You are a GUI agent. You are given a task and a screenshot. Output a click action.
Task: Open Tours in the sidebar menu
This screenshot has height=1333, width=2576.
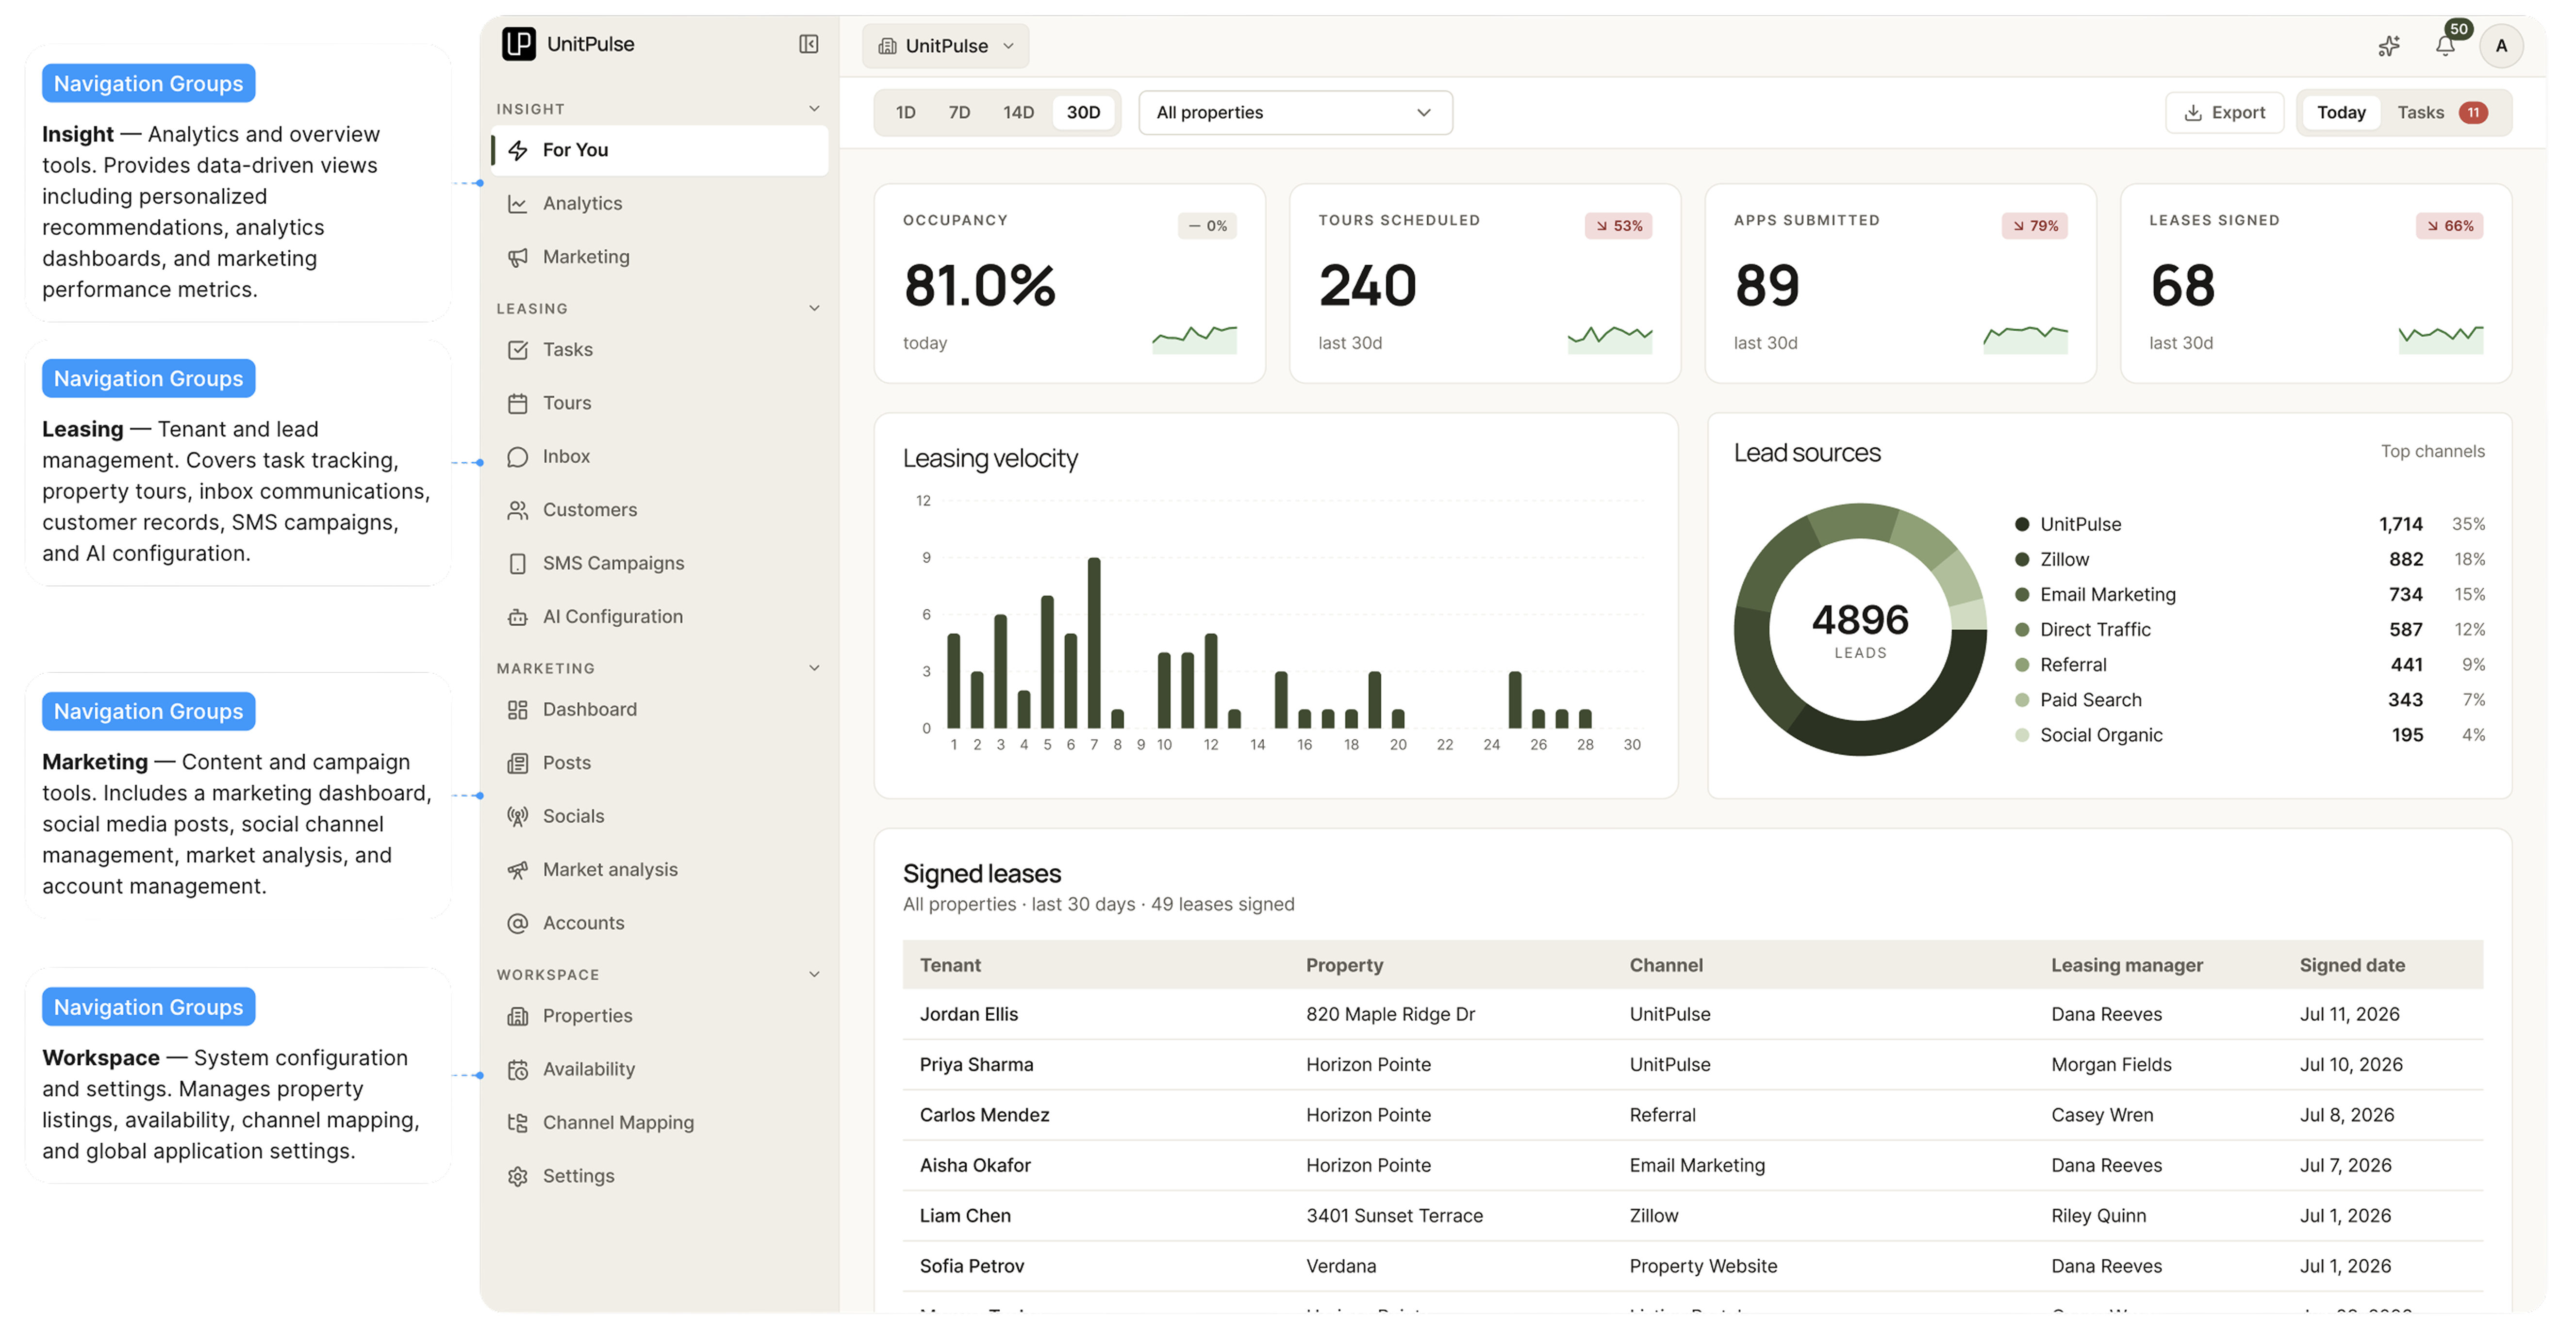pos(660,404)
